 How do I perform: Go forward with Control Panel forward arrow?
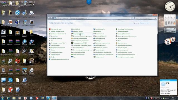(51, 18)
